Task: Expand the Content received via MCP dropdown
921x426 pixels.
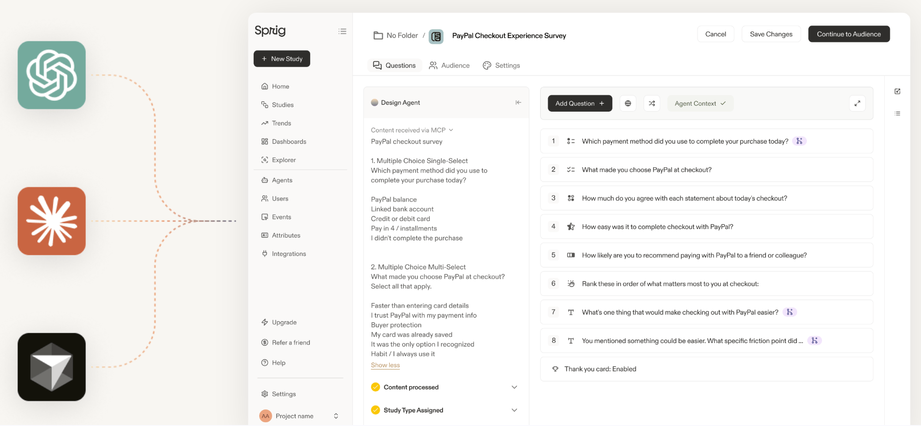Action: pyautogui.click(x=412, y=130)
